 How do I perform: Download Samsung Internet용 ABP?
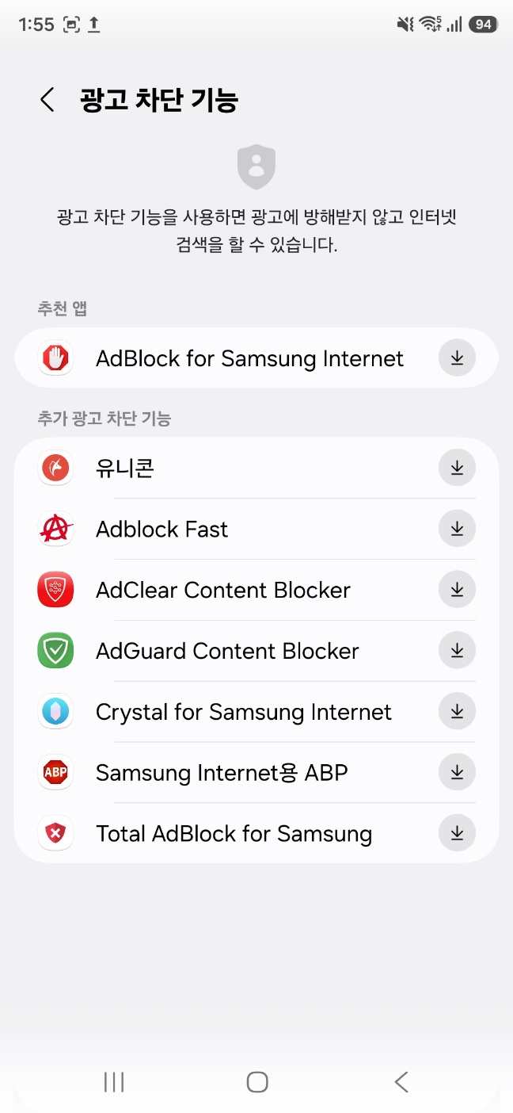(x=457, y=772)
